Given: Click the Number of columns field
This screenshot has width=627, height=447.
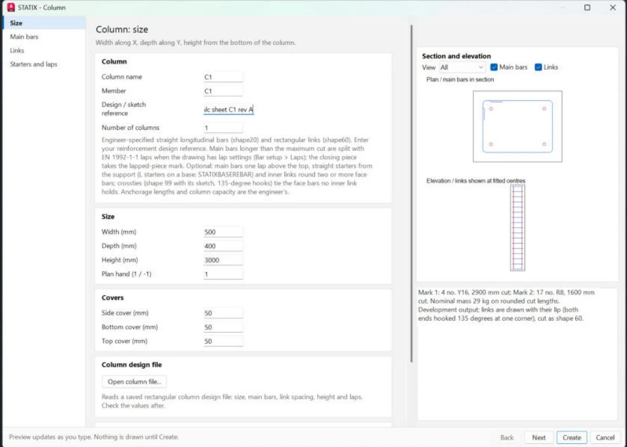Looking at the screenshot, I should click(223, 128).
